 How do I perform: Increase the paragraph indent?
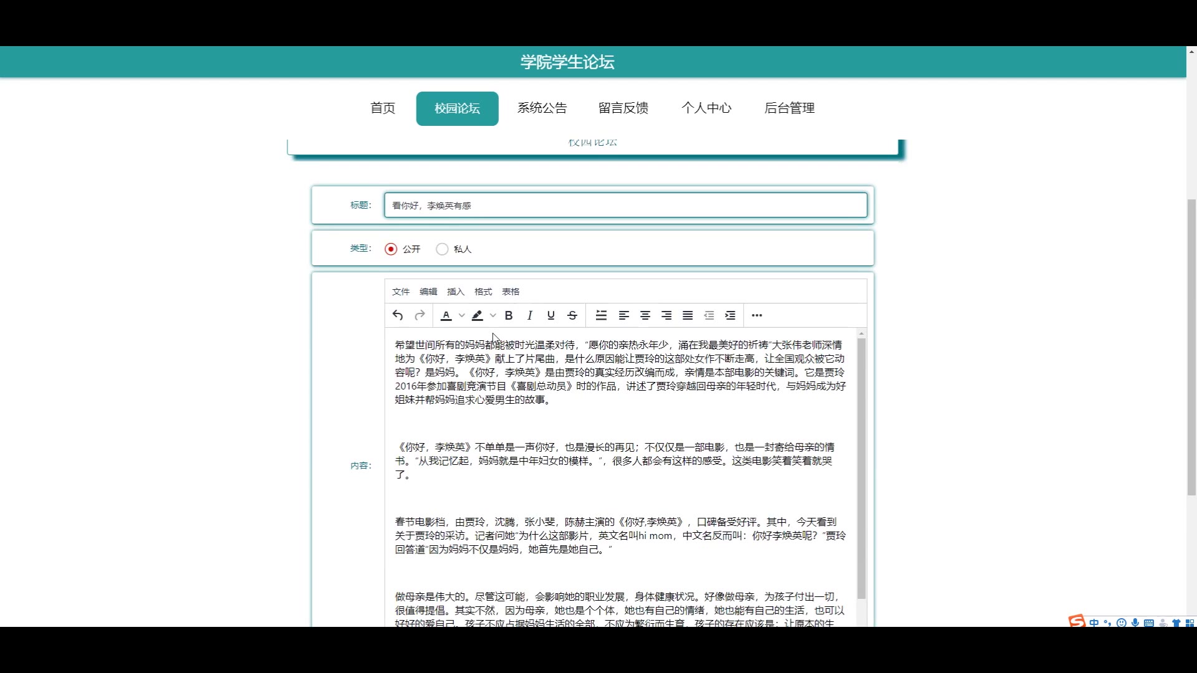click(x=730, y=315)
